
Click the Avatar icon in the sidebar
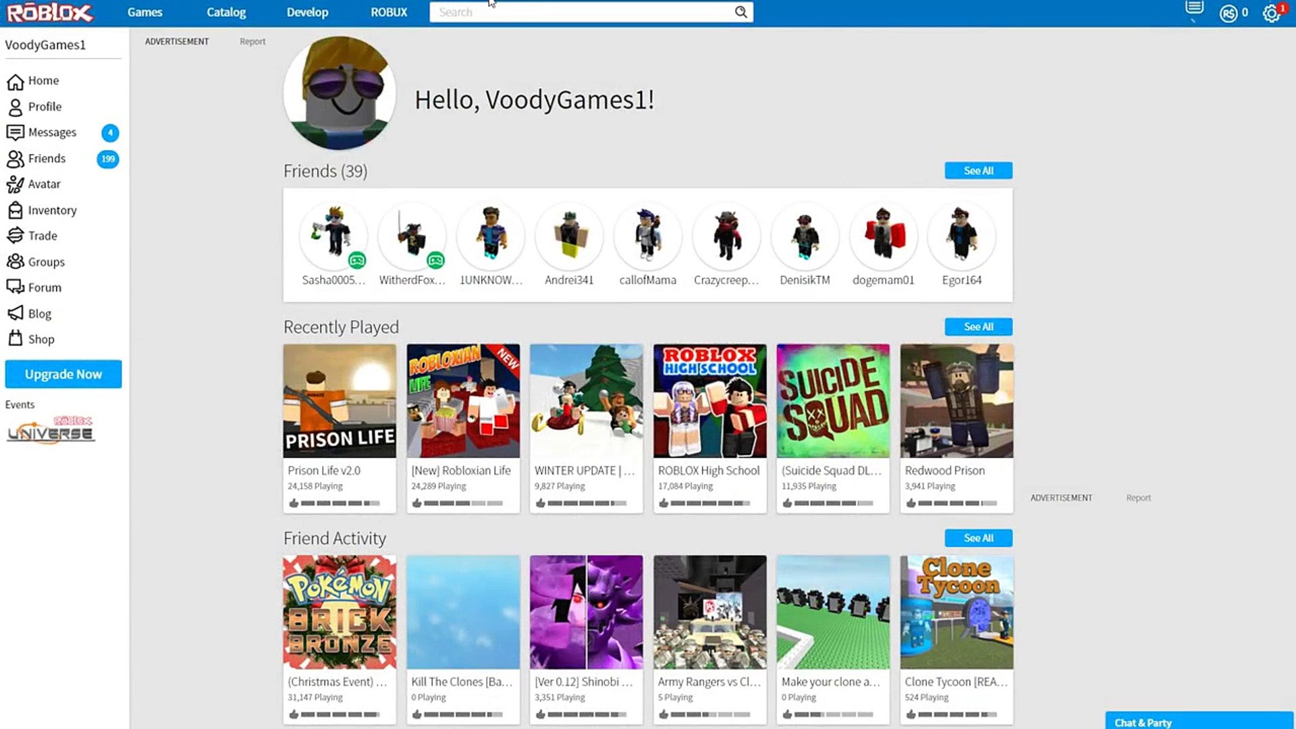[15, 184]
